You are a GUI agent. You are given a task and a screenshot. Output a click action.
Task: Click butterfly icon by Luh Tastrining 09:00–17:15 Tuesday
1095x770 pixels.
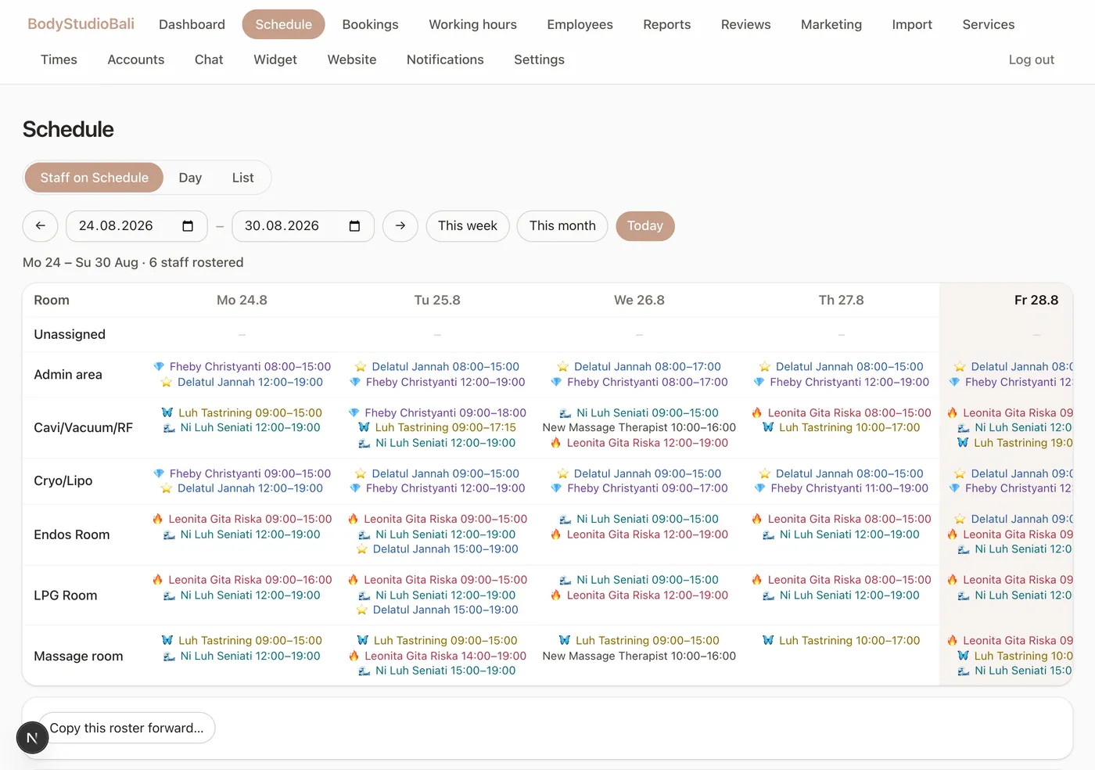click(364, 427)
